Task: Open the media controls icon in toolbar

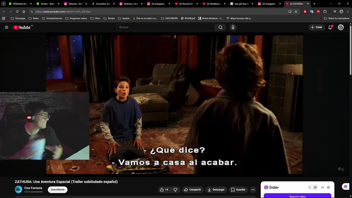Action: tap(335, 12)
